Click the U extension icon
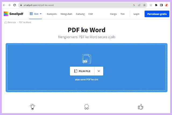Image resolution: width=172 pixels, height=115 pixels. click(x=151, y=5)
